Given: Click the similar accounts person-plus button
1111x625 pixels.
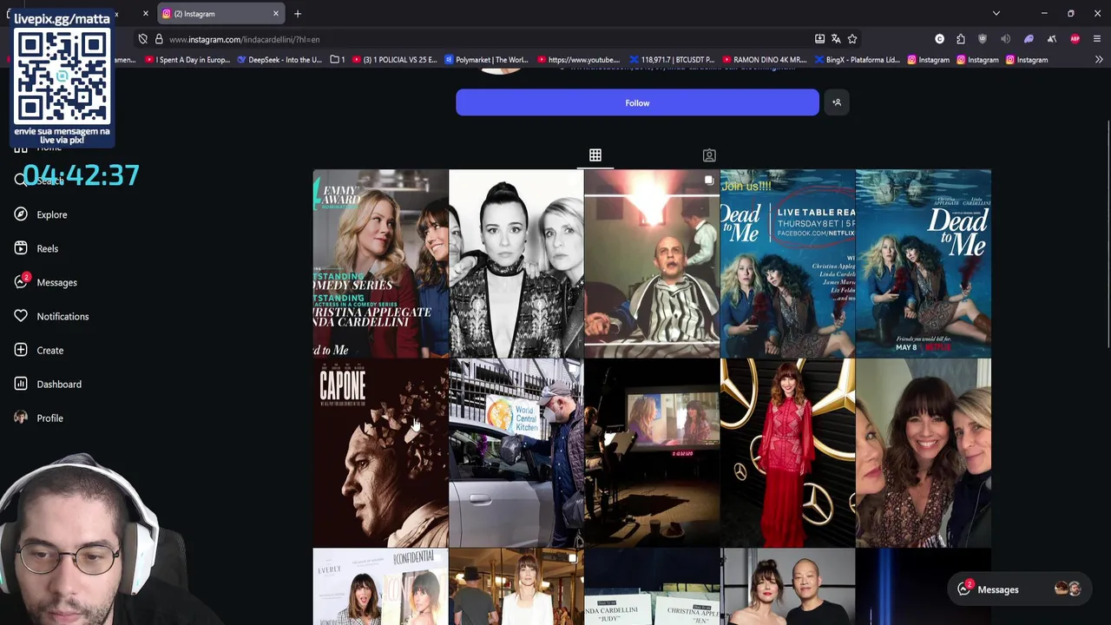Looking at the screenshot, I should pos(837,102).
